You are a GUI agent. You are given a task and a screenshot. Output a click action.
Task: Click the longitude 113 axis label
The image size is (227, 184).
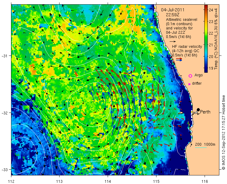tap(59, 181)
